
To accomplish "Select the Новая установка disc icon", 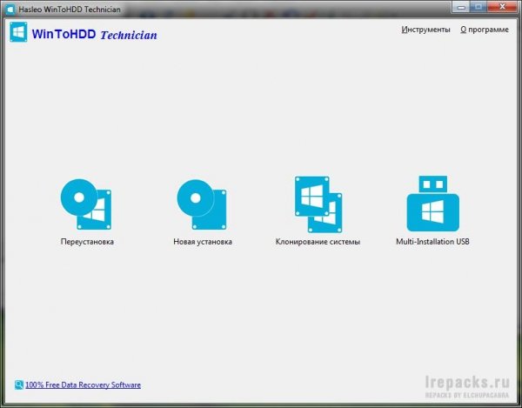I will coord(202,204).
